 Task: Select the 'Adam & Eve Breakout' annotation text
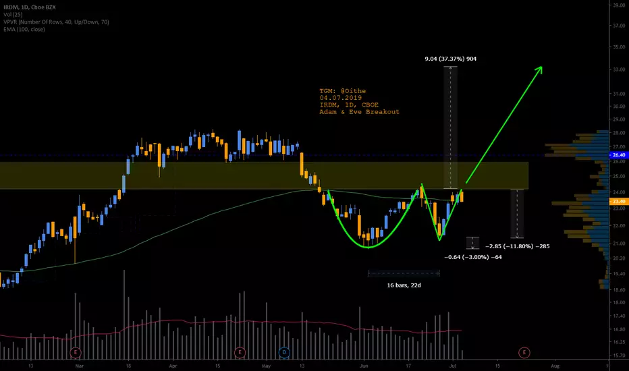[360, 112]
